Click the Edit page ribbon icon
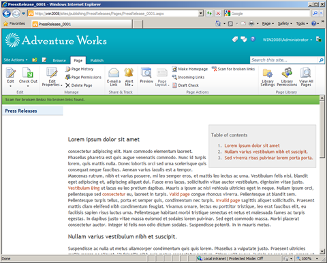Image resolution: width=327 pixels, height=263 pixels. [x=10, y=73]
